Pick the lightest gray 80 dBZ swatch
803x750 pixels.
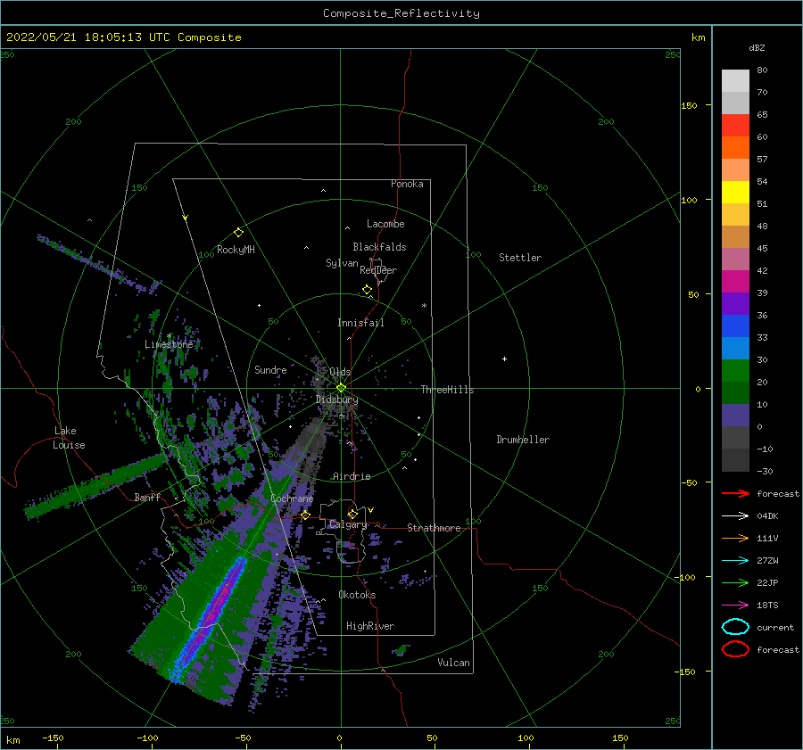[x=735, y=80]
